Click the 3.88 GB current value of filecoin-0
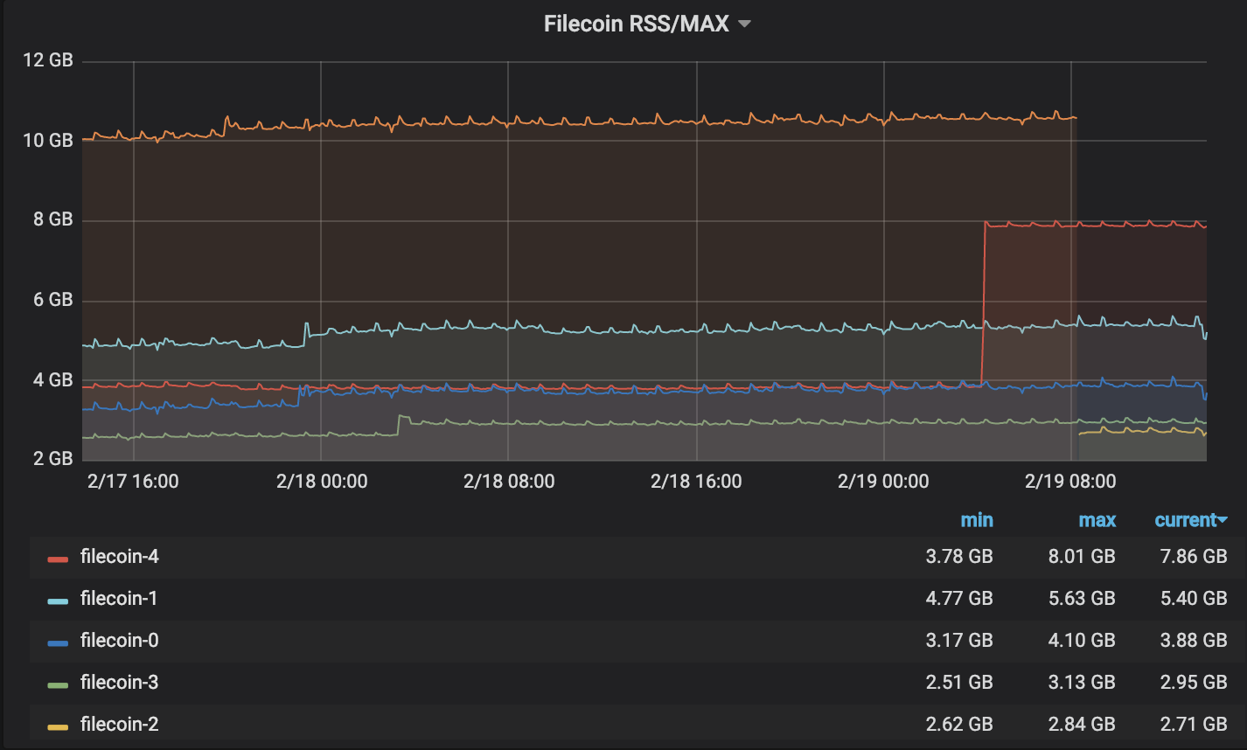This screenshot has width=1247, height=750. 1194,641
